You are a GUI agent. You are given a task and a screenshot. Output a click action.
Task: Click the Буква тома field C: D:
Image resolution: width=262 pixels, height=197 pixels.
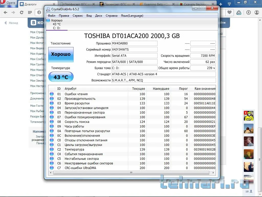[x=135, y=68]
